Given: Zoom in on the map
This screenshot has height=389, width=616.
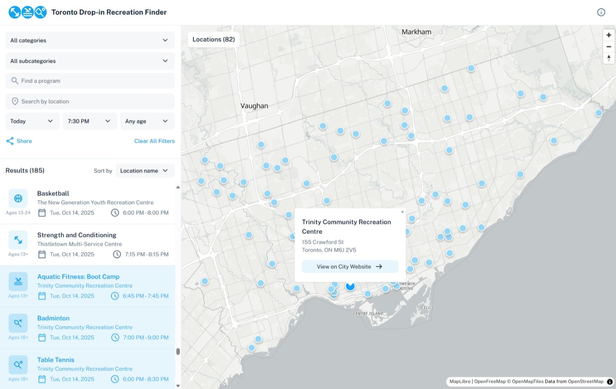Looking at the screenshot, I should 609,35.
